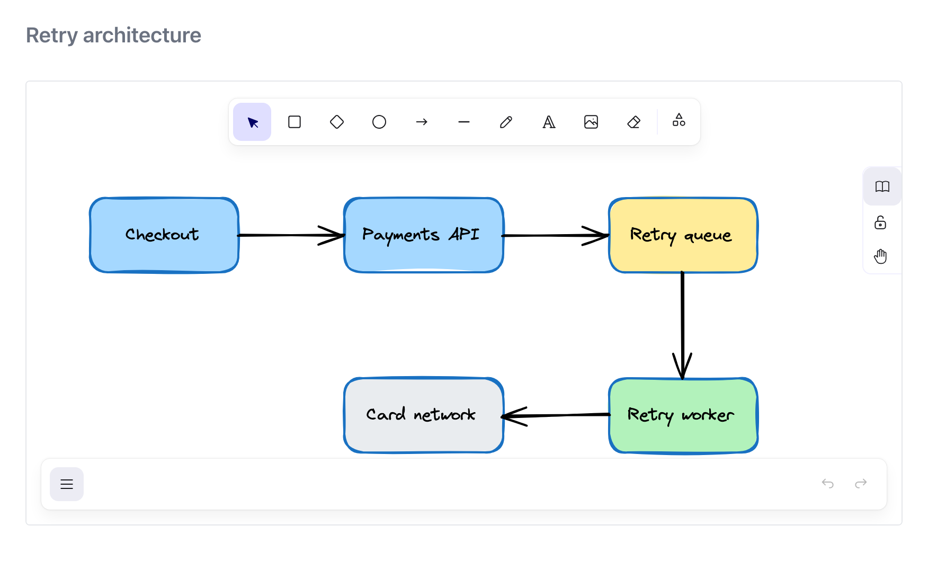This screenshot has height=588, width=928.
Task: Click the Undo arrow button
Action: (x=828, y=483)
